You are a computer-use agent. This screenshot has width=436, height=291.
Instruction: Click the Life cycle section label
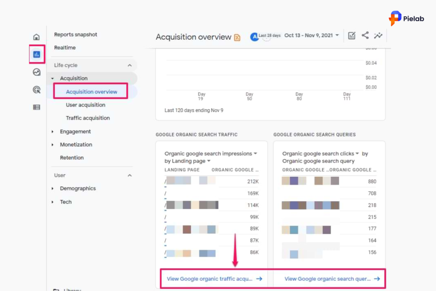66,65
